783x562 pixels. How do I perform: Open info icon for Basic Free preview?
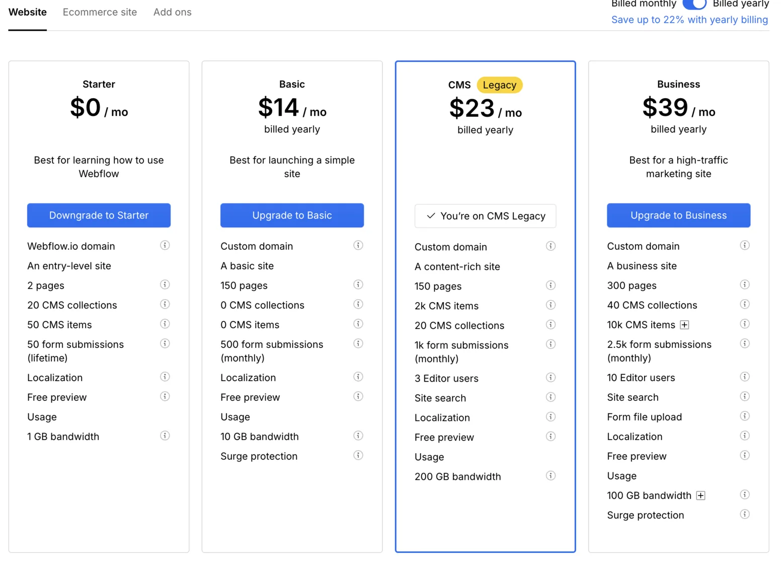pyautogui.click(x=358, y=396)
